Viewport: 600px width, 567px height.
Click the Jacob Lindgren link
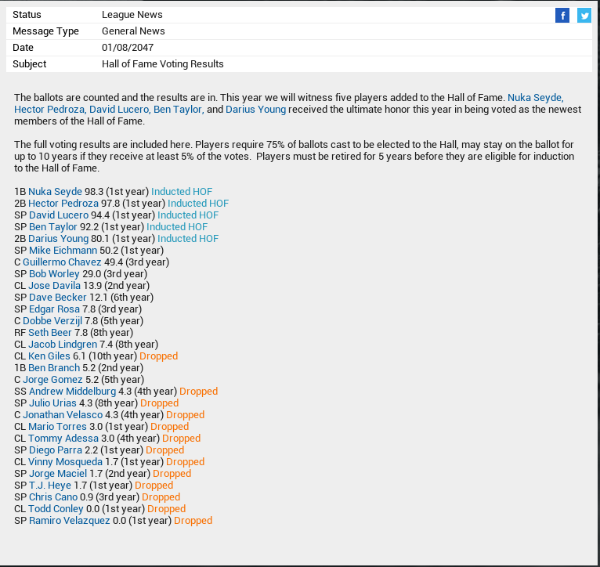pyautogui.click(x=63, y=345)
